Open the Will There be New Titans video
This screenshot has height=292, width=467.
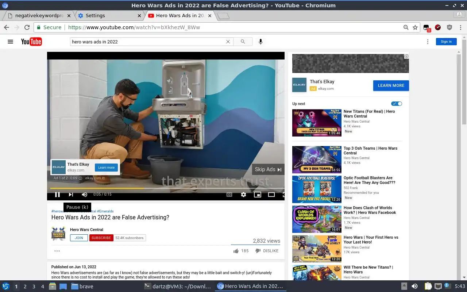(x=317, y=272)
